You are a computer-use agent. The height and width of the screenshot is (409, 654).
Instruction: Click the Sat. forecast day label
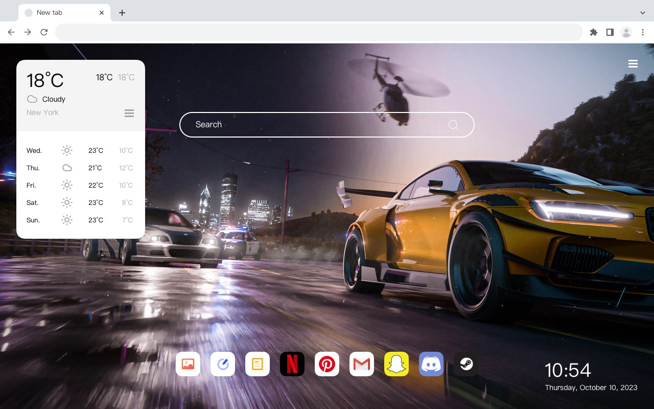pos(33,202)
